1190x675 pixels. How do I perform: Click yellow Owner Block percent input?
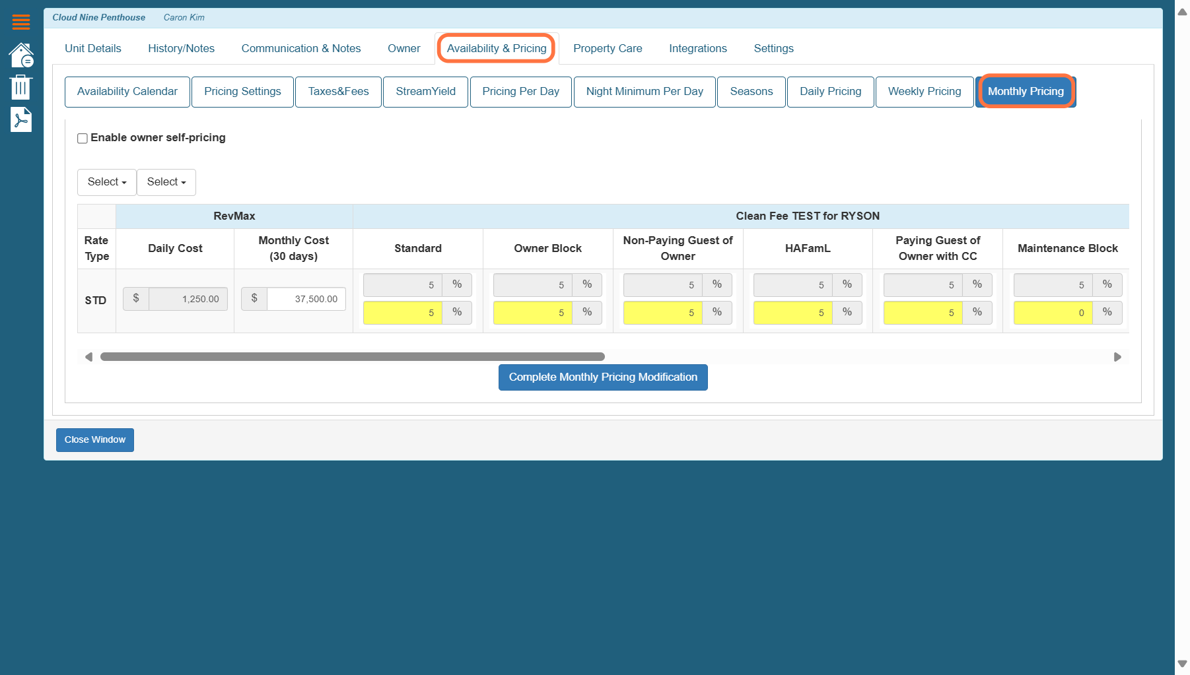click(533, 313)
